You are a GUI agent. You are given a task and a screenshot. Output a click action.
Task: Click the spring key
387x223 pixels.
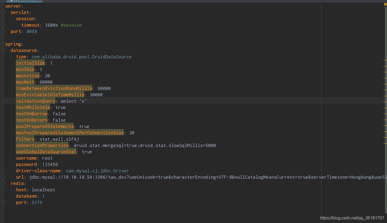coord(13,44)
